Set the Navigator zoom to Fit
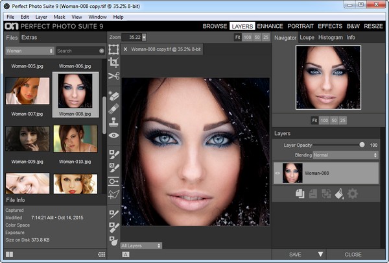The image size is (389, 263). pyautogui.click(x=315, y=120)
